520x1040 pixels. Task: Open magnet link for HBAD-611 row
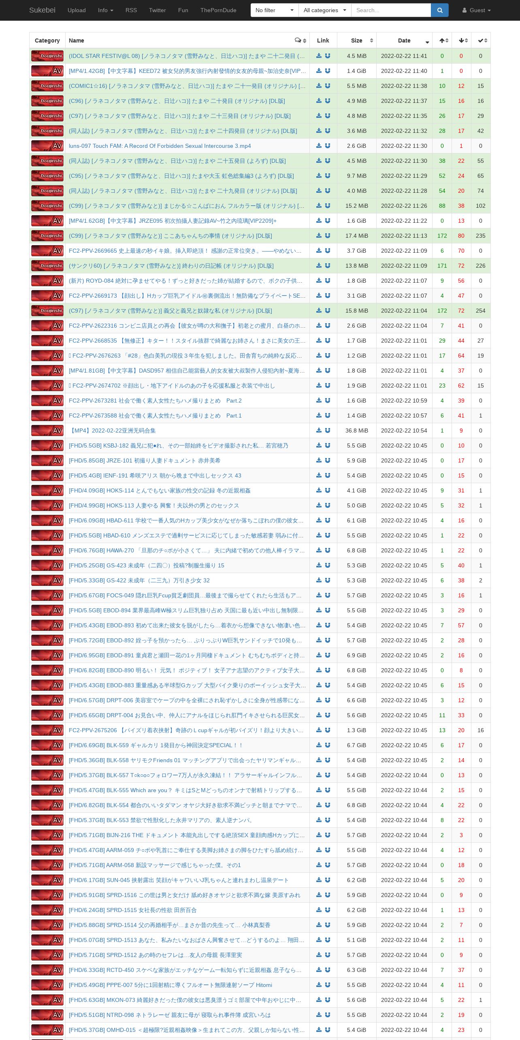(x=328, y=520)
